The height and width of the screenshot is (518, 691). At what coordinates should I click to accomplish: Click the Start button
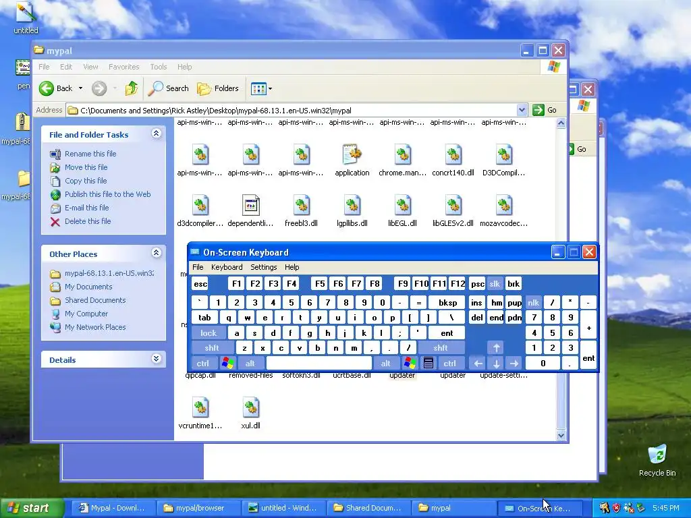tap(31, 509)
